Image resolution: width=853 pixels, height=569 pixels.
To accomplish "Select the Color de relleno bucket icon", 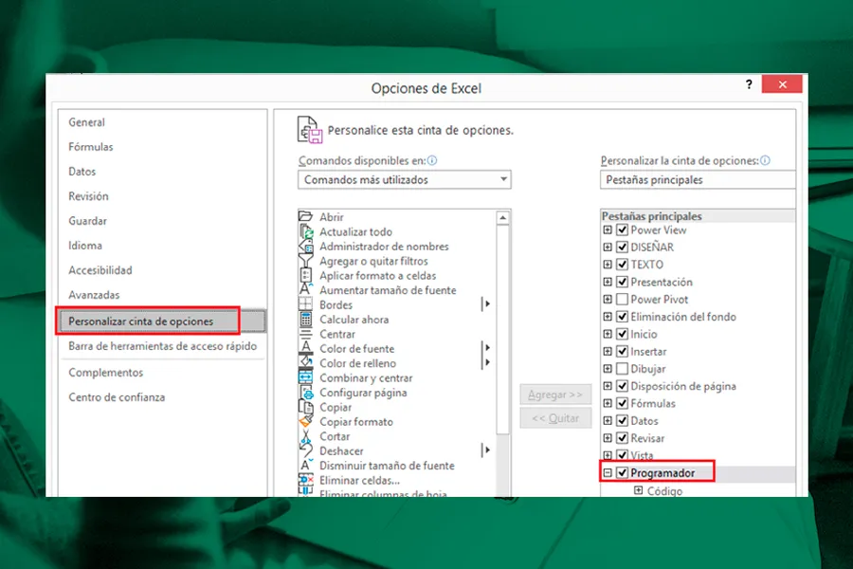I will [x=306, y=363].
